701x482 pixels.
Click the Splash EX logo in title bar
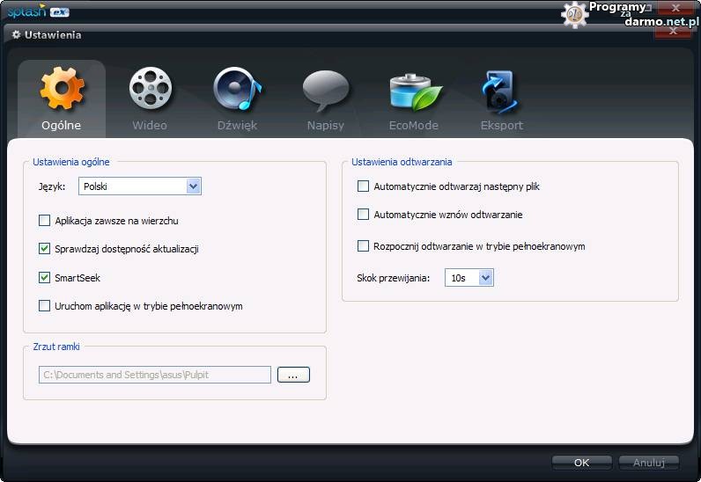pos(38,11)
